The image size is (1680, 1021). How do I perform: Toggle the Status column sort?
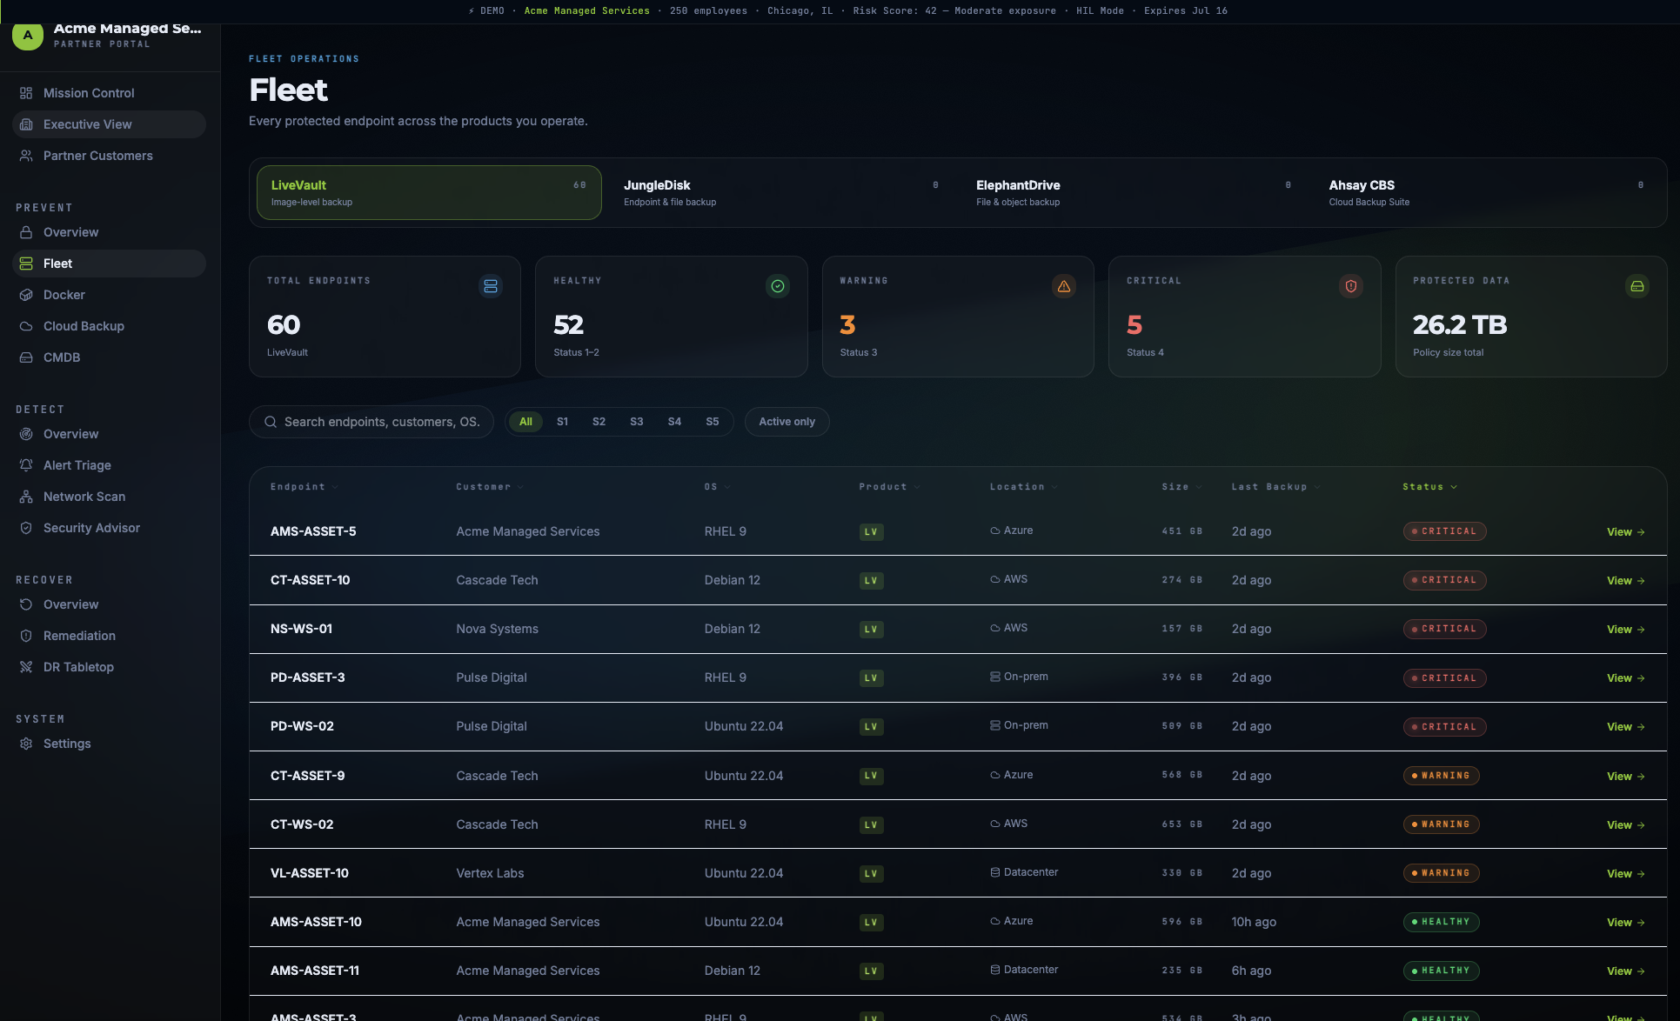(1429, 487)
